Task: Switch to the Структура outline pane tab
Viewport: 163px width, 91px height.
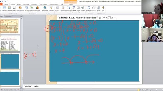Action: [8, 16]
